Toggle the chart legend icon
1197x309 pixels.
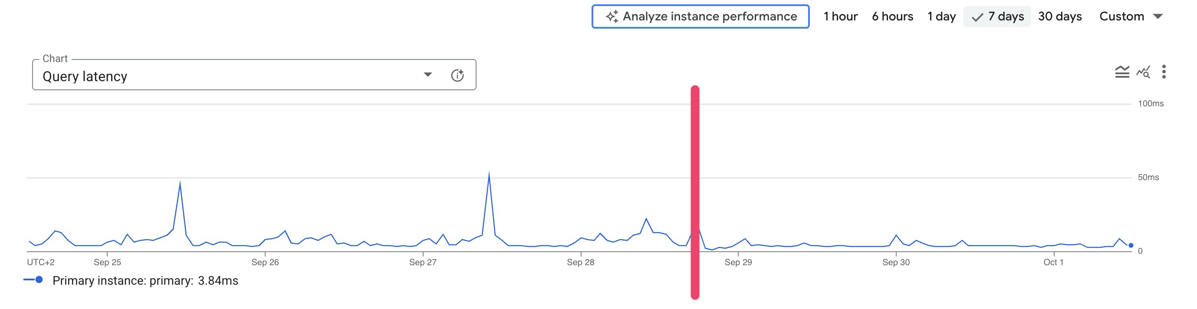(x=1122, y=72)
